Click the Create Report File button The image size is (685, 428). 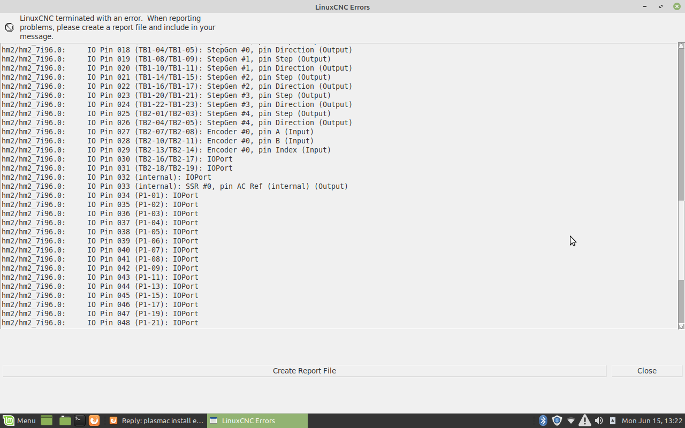[x=305, y=371]
